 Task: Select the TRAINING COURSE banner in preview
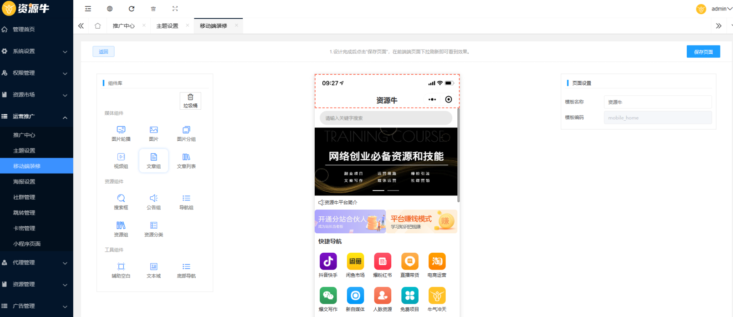click(x=386, y=161)
